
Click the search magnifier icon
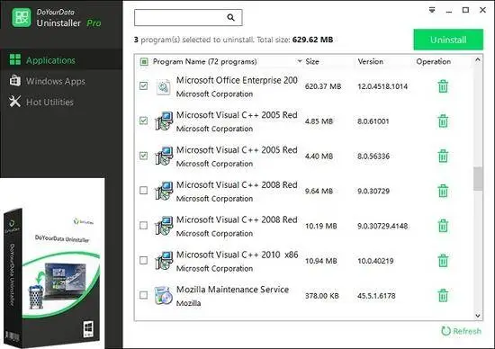230,17
